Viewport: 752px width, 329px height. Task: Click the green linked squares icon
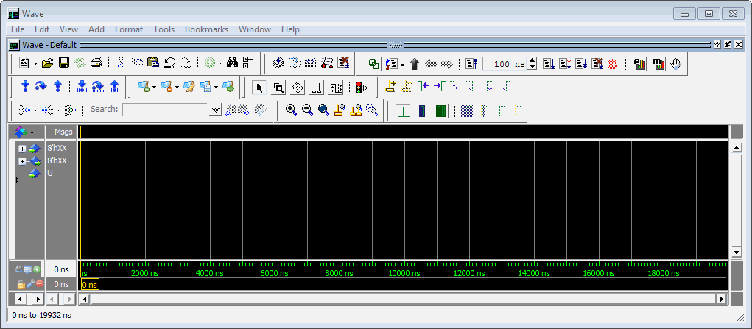point(374,64)
